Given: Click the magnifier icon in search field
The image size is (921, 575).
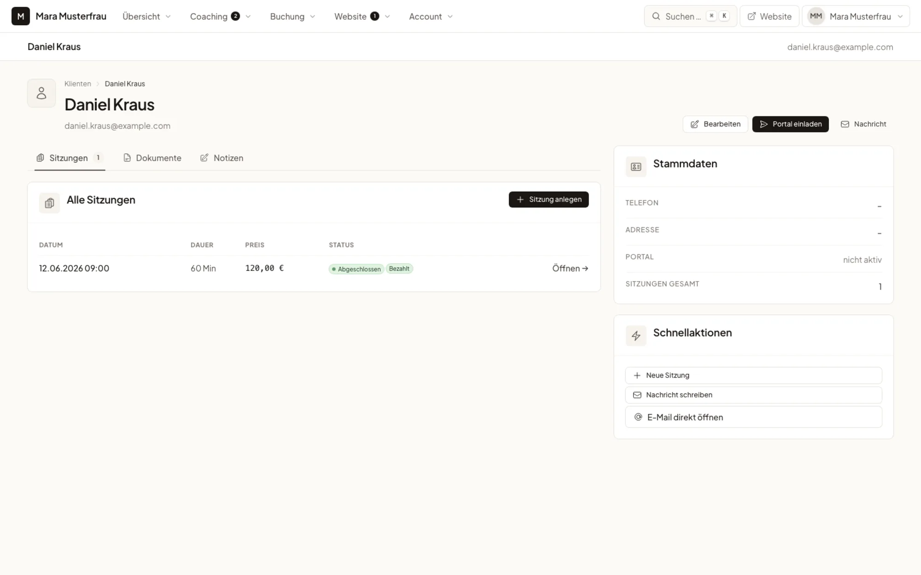Looking at the screenshot, I should coord(656,16).
